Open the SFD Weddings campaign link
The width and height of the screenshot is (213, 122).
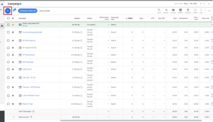pos(28,62)
